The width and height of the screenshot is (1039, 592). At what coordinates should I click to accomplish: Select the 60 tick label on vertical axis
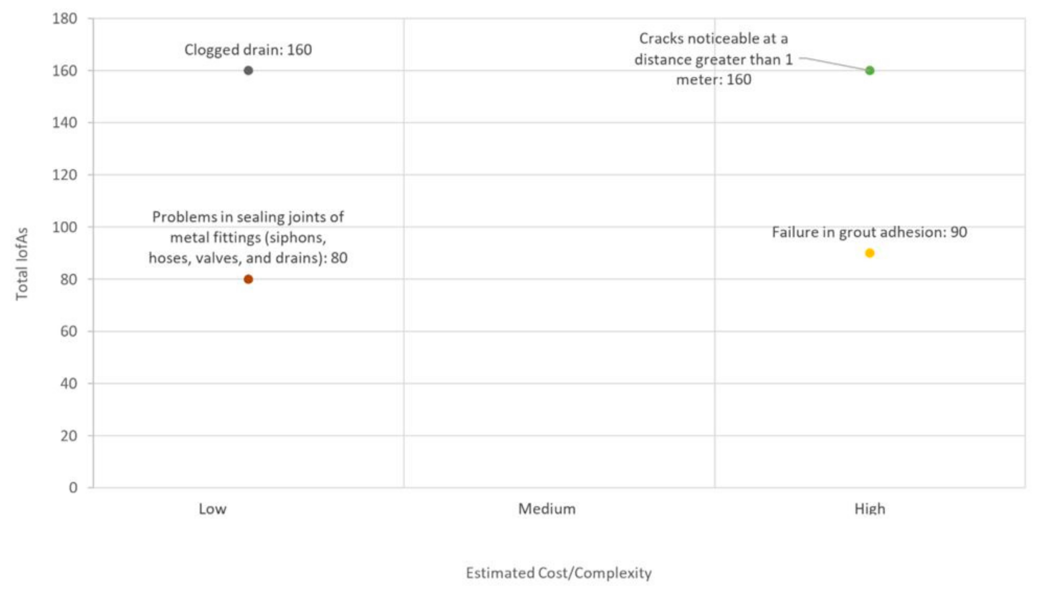click(x=69, y=332)
